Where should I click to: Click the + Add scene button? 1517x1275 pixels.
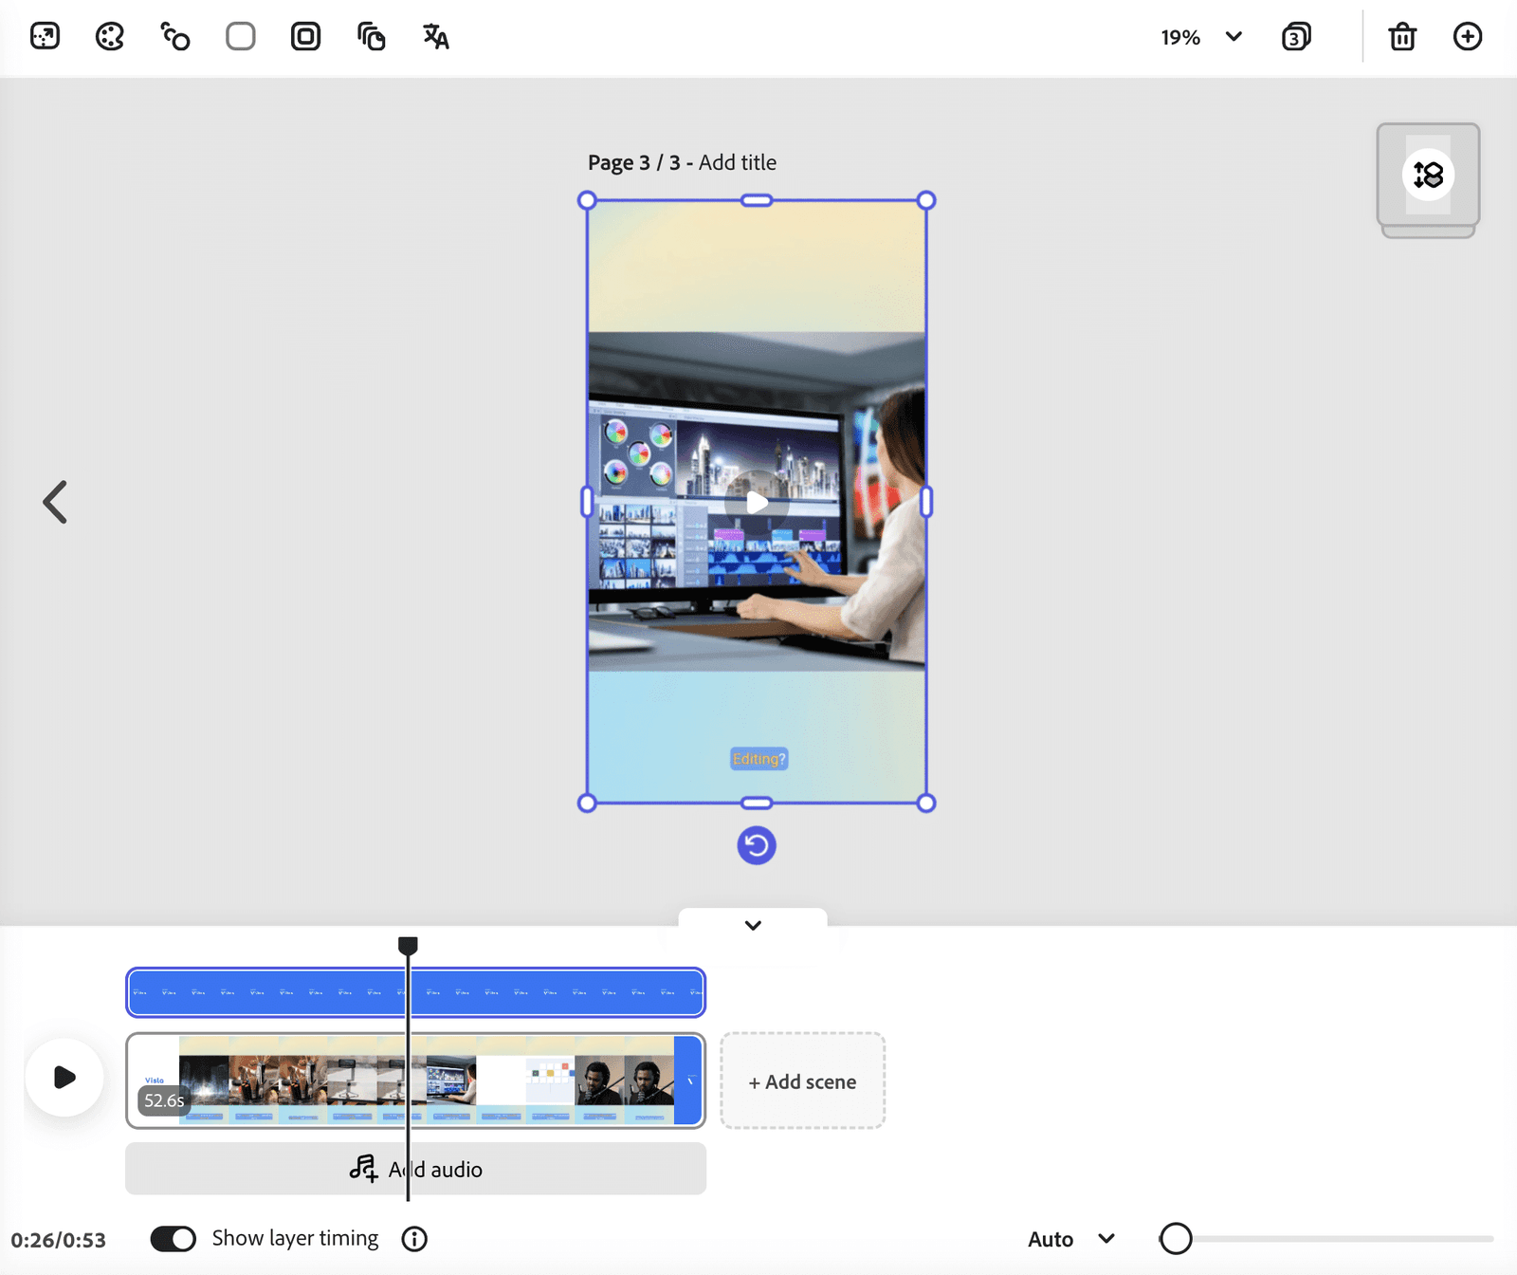click(x=802, y=1081)
